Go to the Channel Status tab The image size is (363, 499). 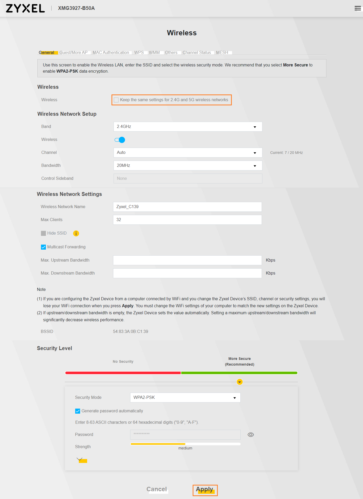pos(197,52)
